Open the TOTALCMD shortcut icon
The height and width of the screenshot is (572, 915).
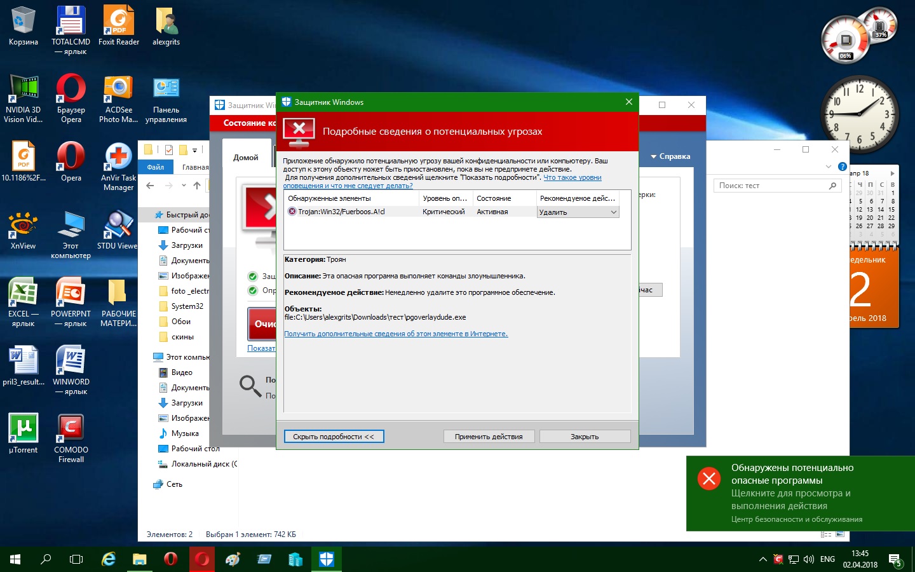(x=71, y=29)
